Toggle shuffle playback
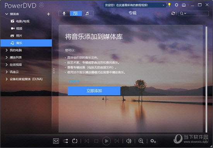213x148 pixels. (65, 141)
